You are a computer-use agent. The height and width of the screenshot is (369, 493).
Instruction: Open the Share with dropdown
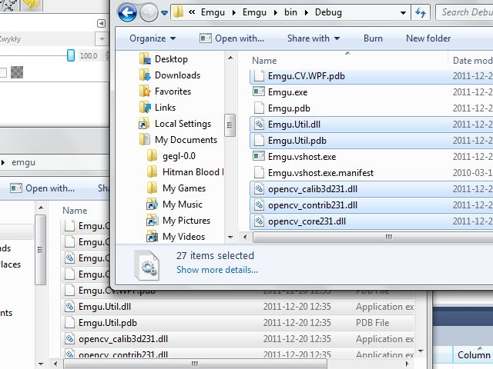click(x=314, y=38)
